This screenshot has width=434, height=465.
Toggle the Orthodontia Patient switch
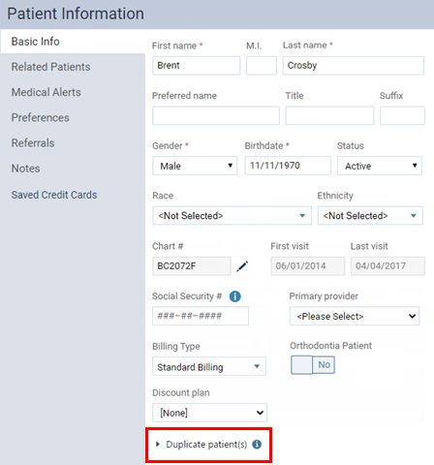(313, 365)
